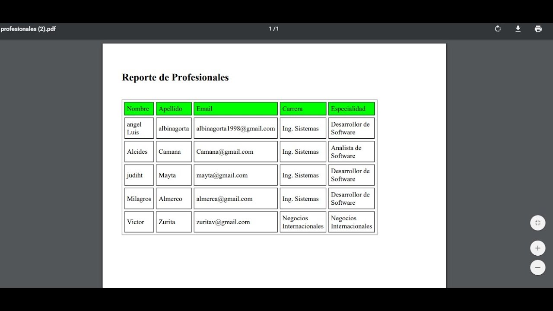Click the zuritav@gmail.com email cell

click(x=235, y=222)
